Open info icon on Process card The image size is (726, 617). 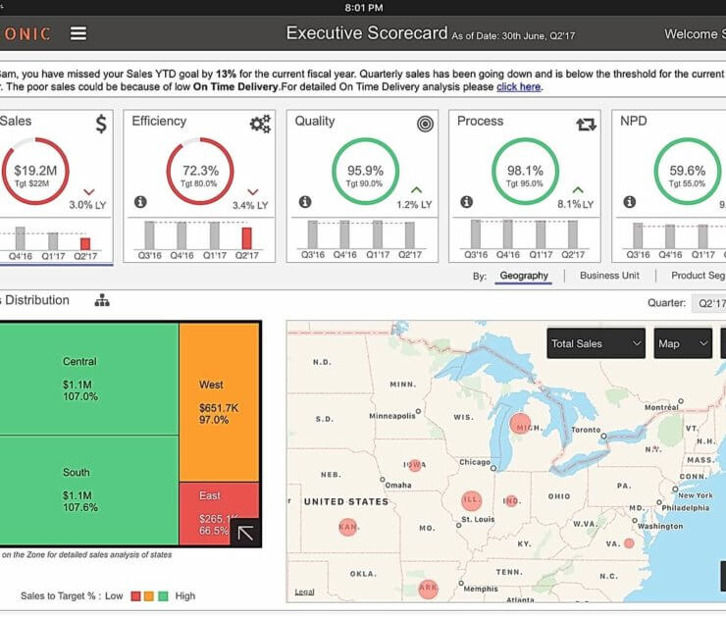tap(467, 202)
